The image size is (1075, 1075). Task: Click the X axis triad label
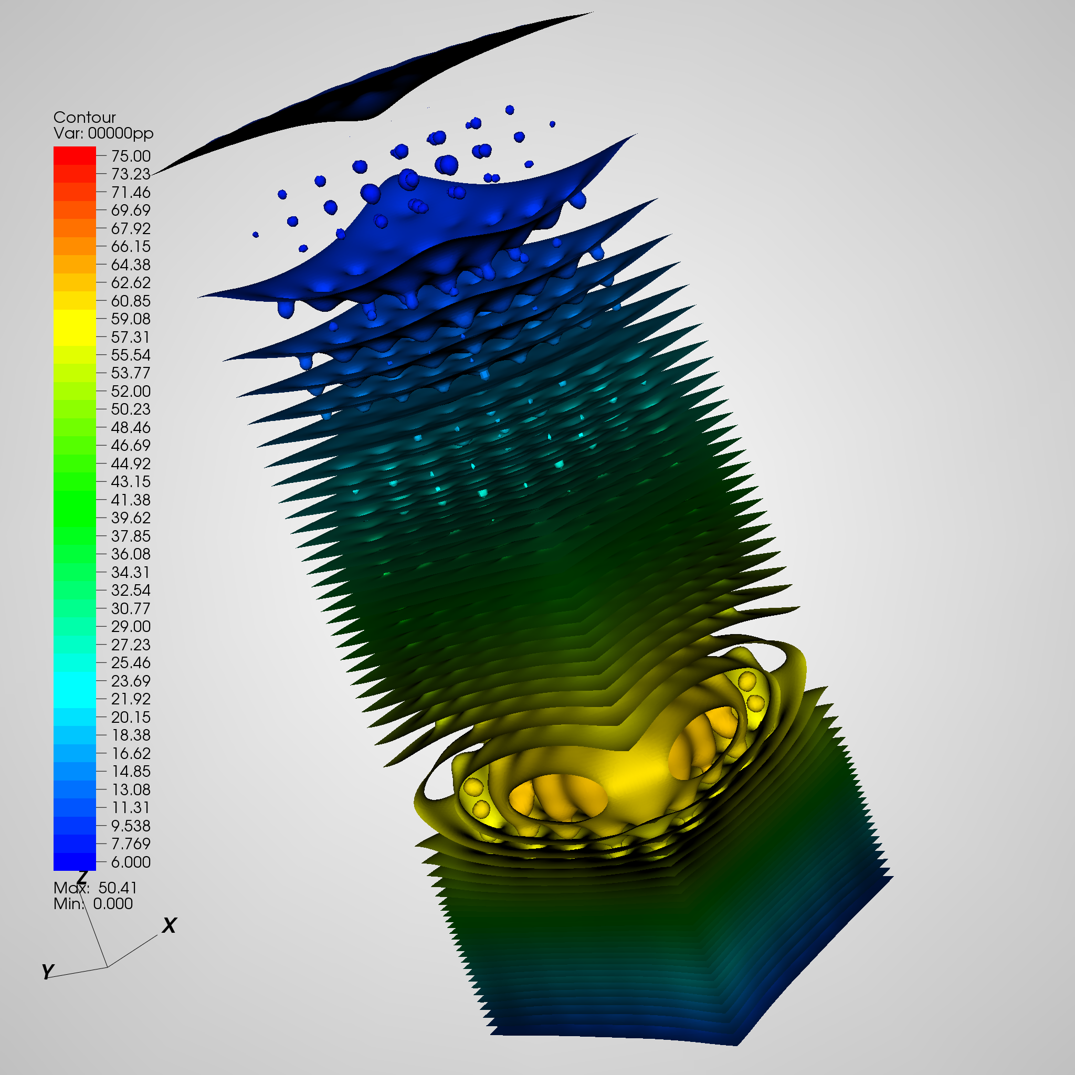click(169, 925)
